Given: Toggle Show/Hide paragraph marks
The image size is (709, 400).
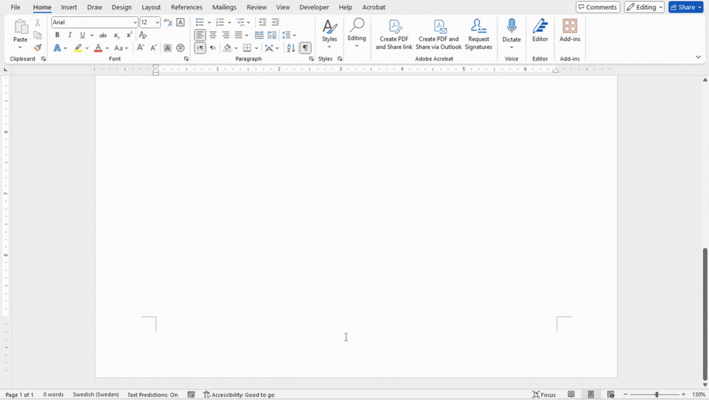Looking at the screenshot, I should pyautogui.click(x=305, y=48).
